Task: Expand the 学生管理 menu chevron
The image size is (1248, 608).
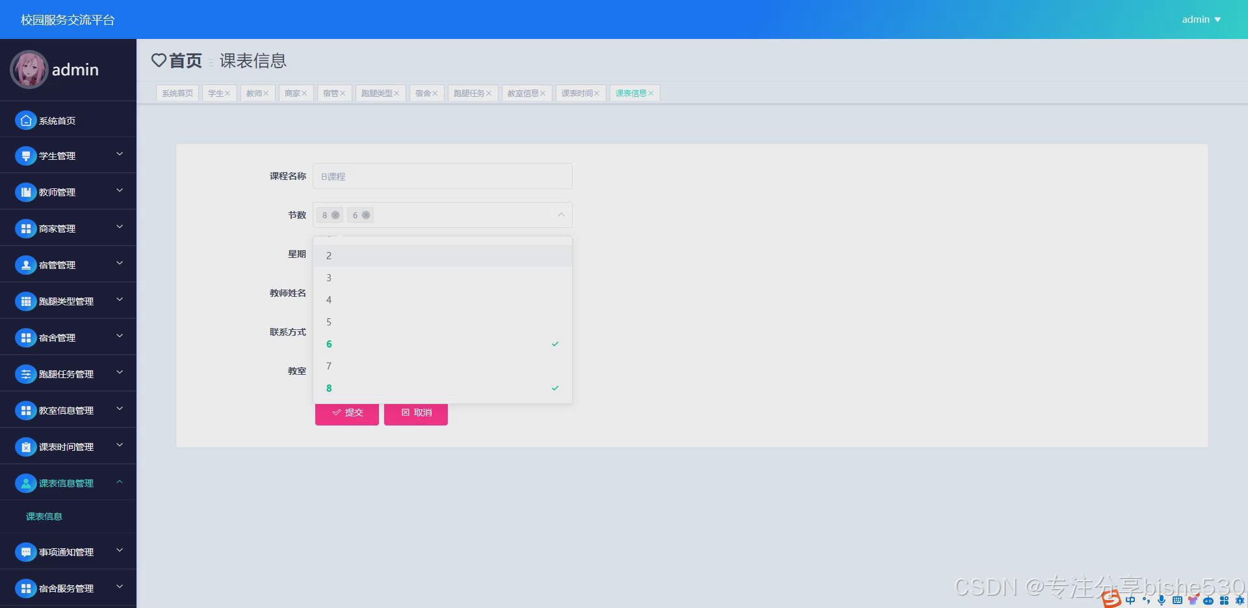Action: tap(120, 154)
